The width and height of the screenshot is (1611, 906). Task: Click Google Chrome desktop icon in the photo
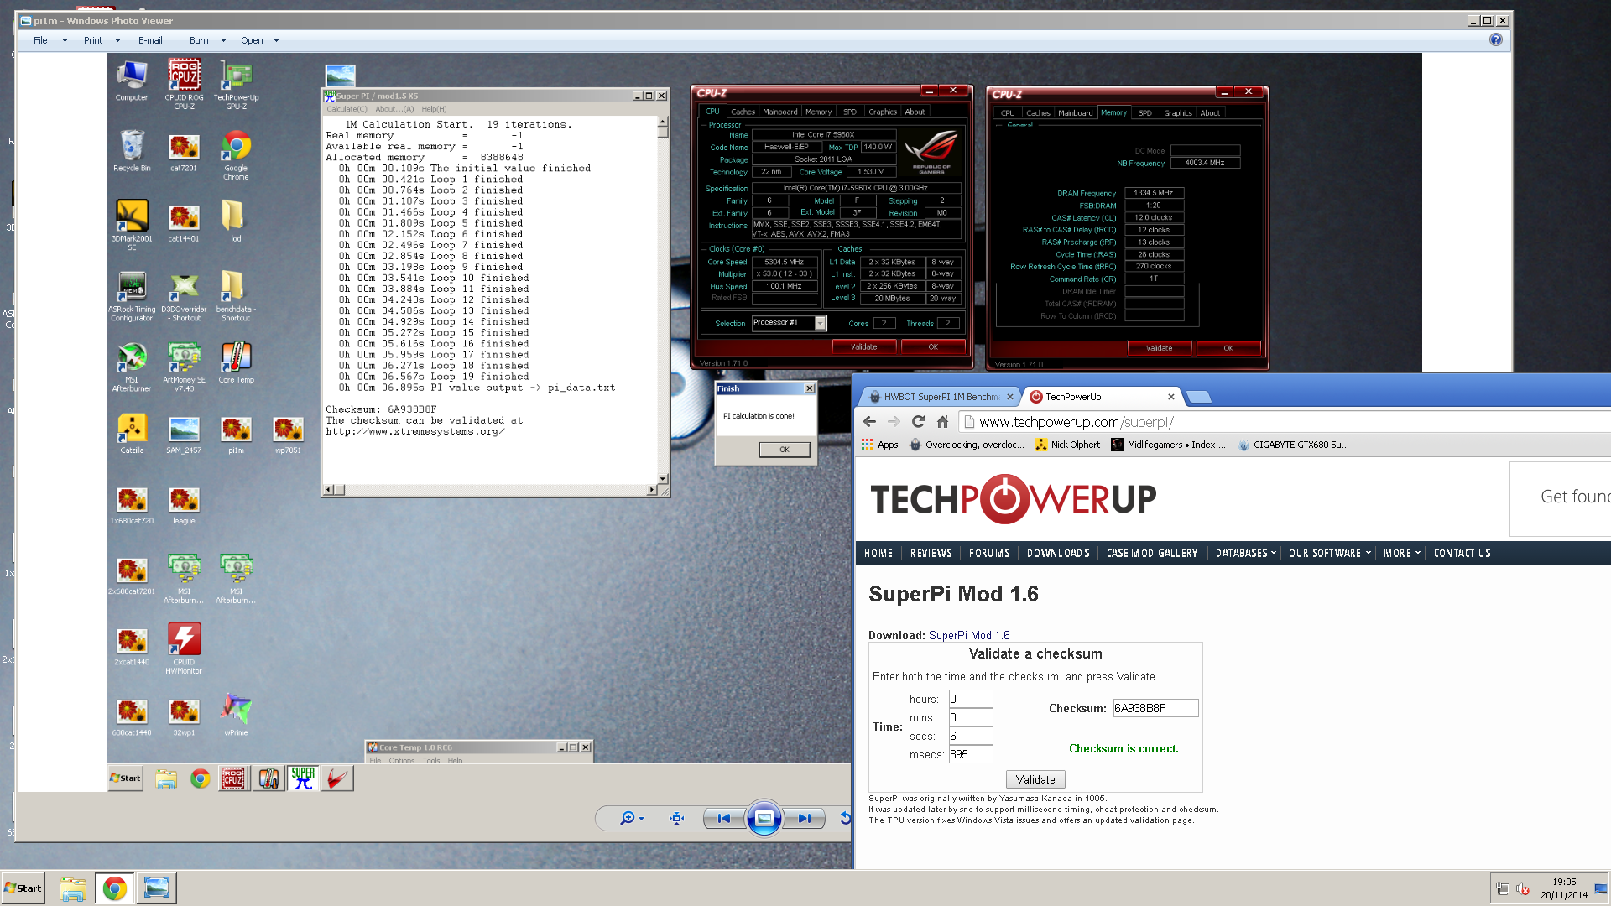(x=236, y=155)
